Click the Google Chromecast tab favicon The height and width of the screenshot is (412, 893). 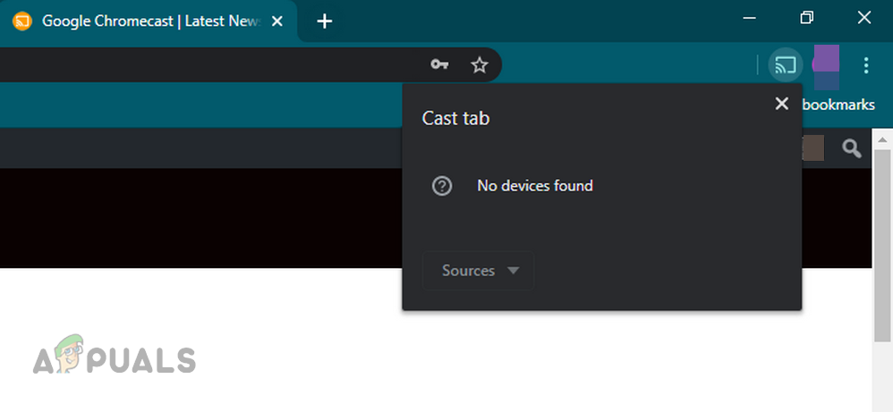tap(22, 21)
